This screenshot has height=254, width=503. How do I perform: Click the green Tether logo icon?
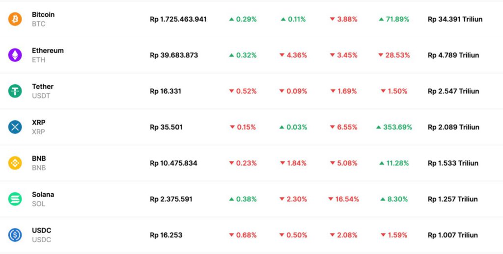(15, 91)
